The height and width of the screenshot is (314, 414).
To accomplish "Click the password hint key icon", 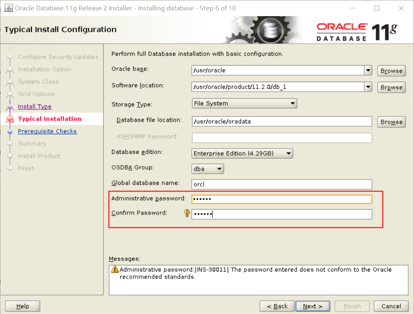I will coord(187,213).
